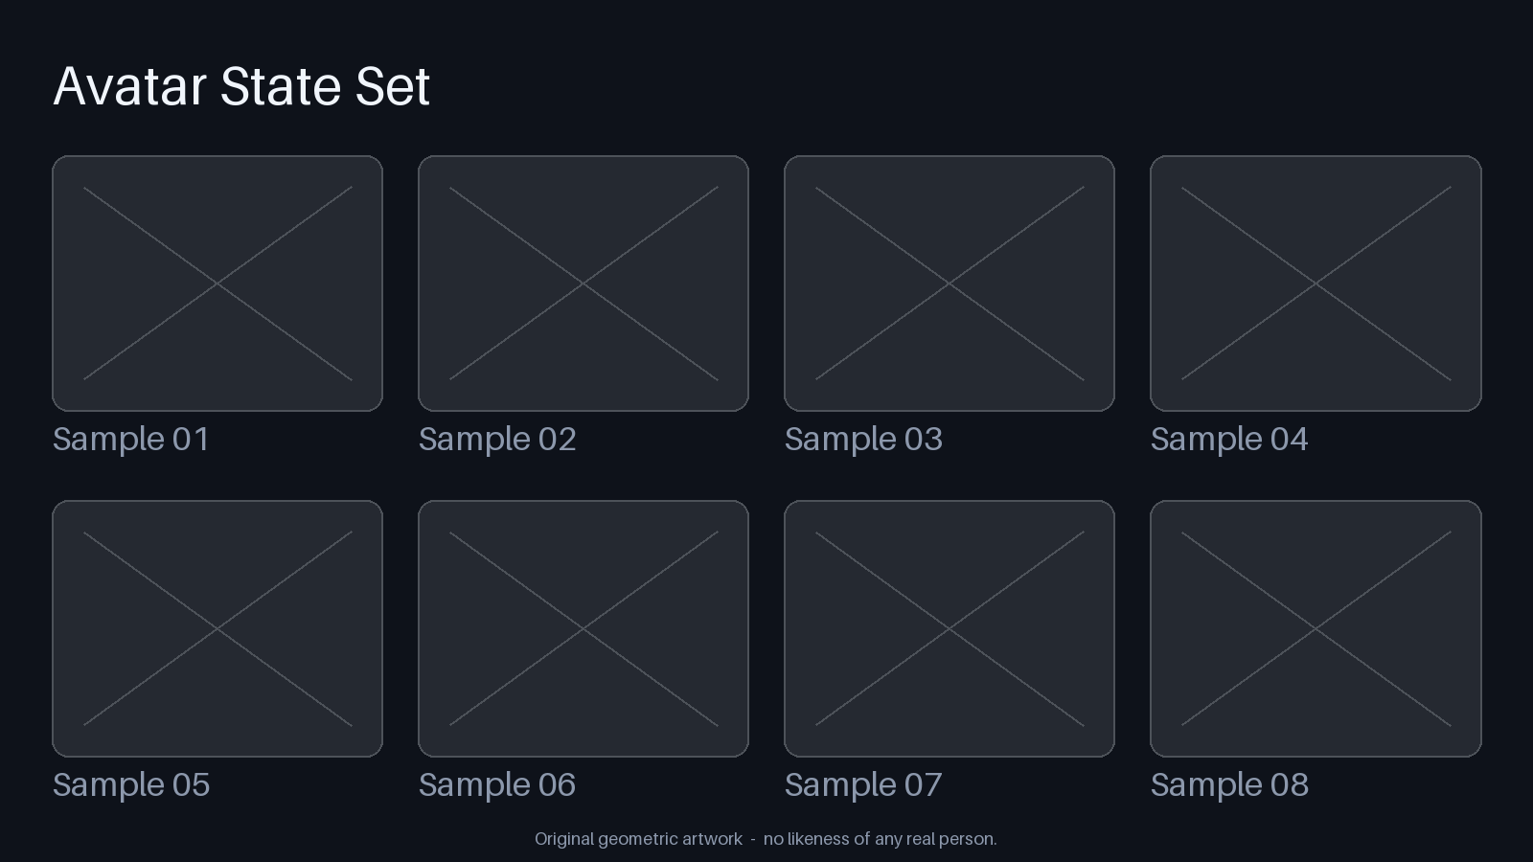Screen dimensions: 1533x862
Task: Choose the Sample 07 placeholder thumbnail
Action: (950, 628)
